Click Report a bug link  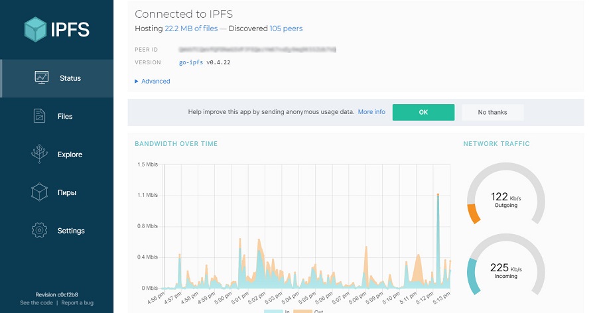coord(78,302)
